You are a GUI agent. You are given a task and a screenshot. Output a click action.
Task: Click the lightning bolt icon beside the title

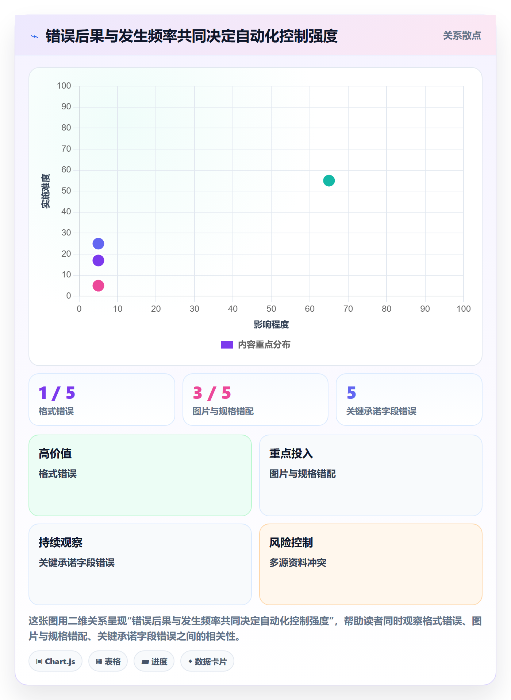point(35,36)
